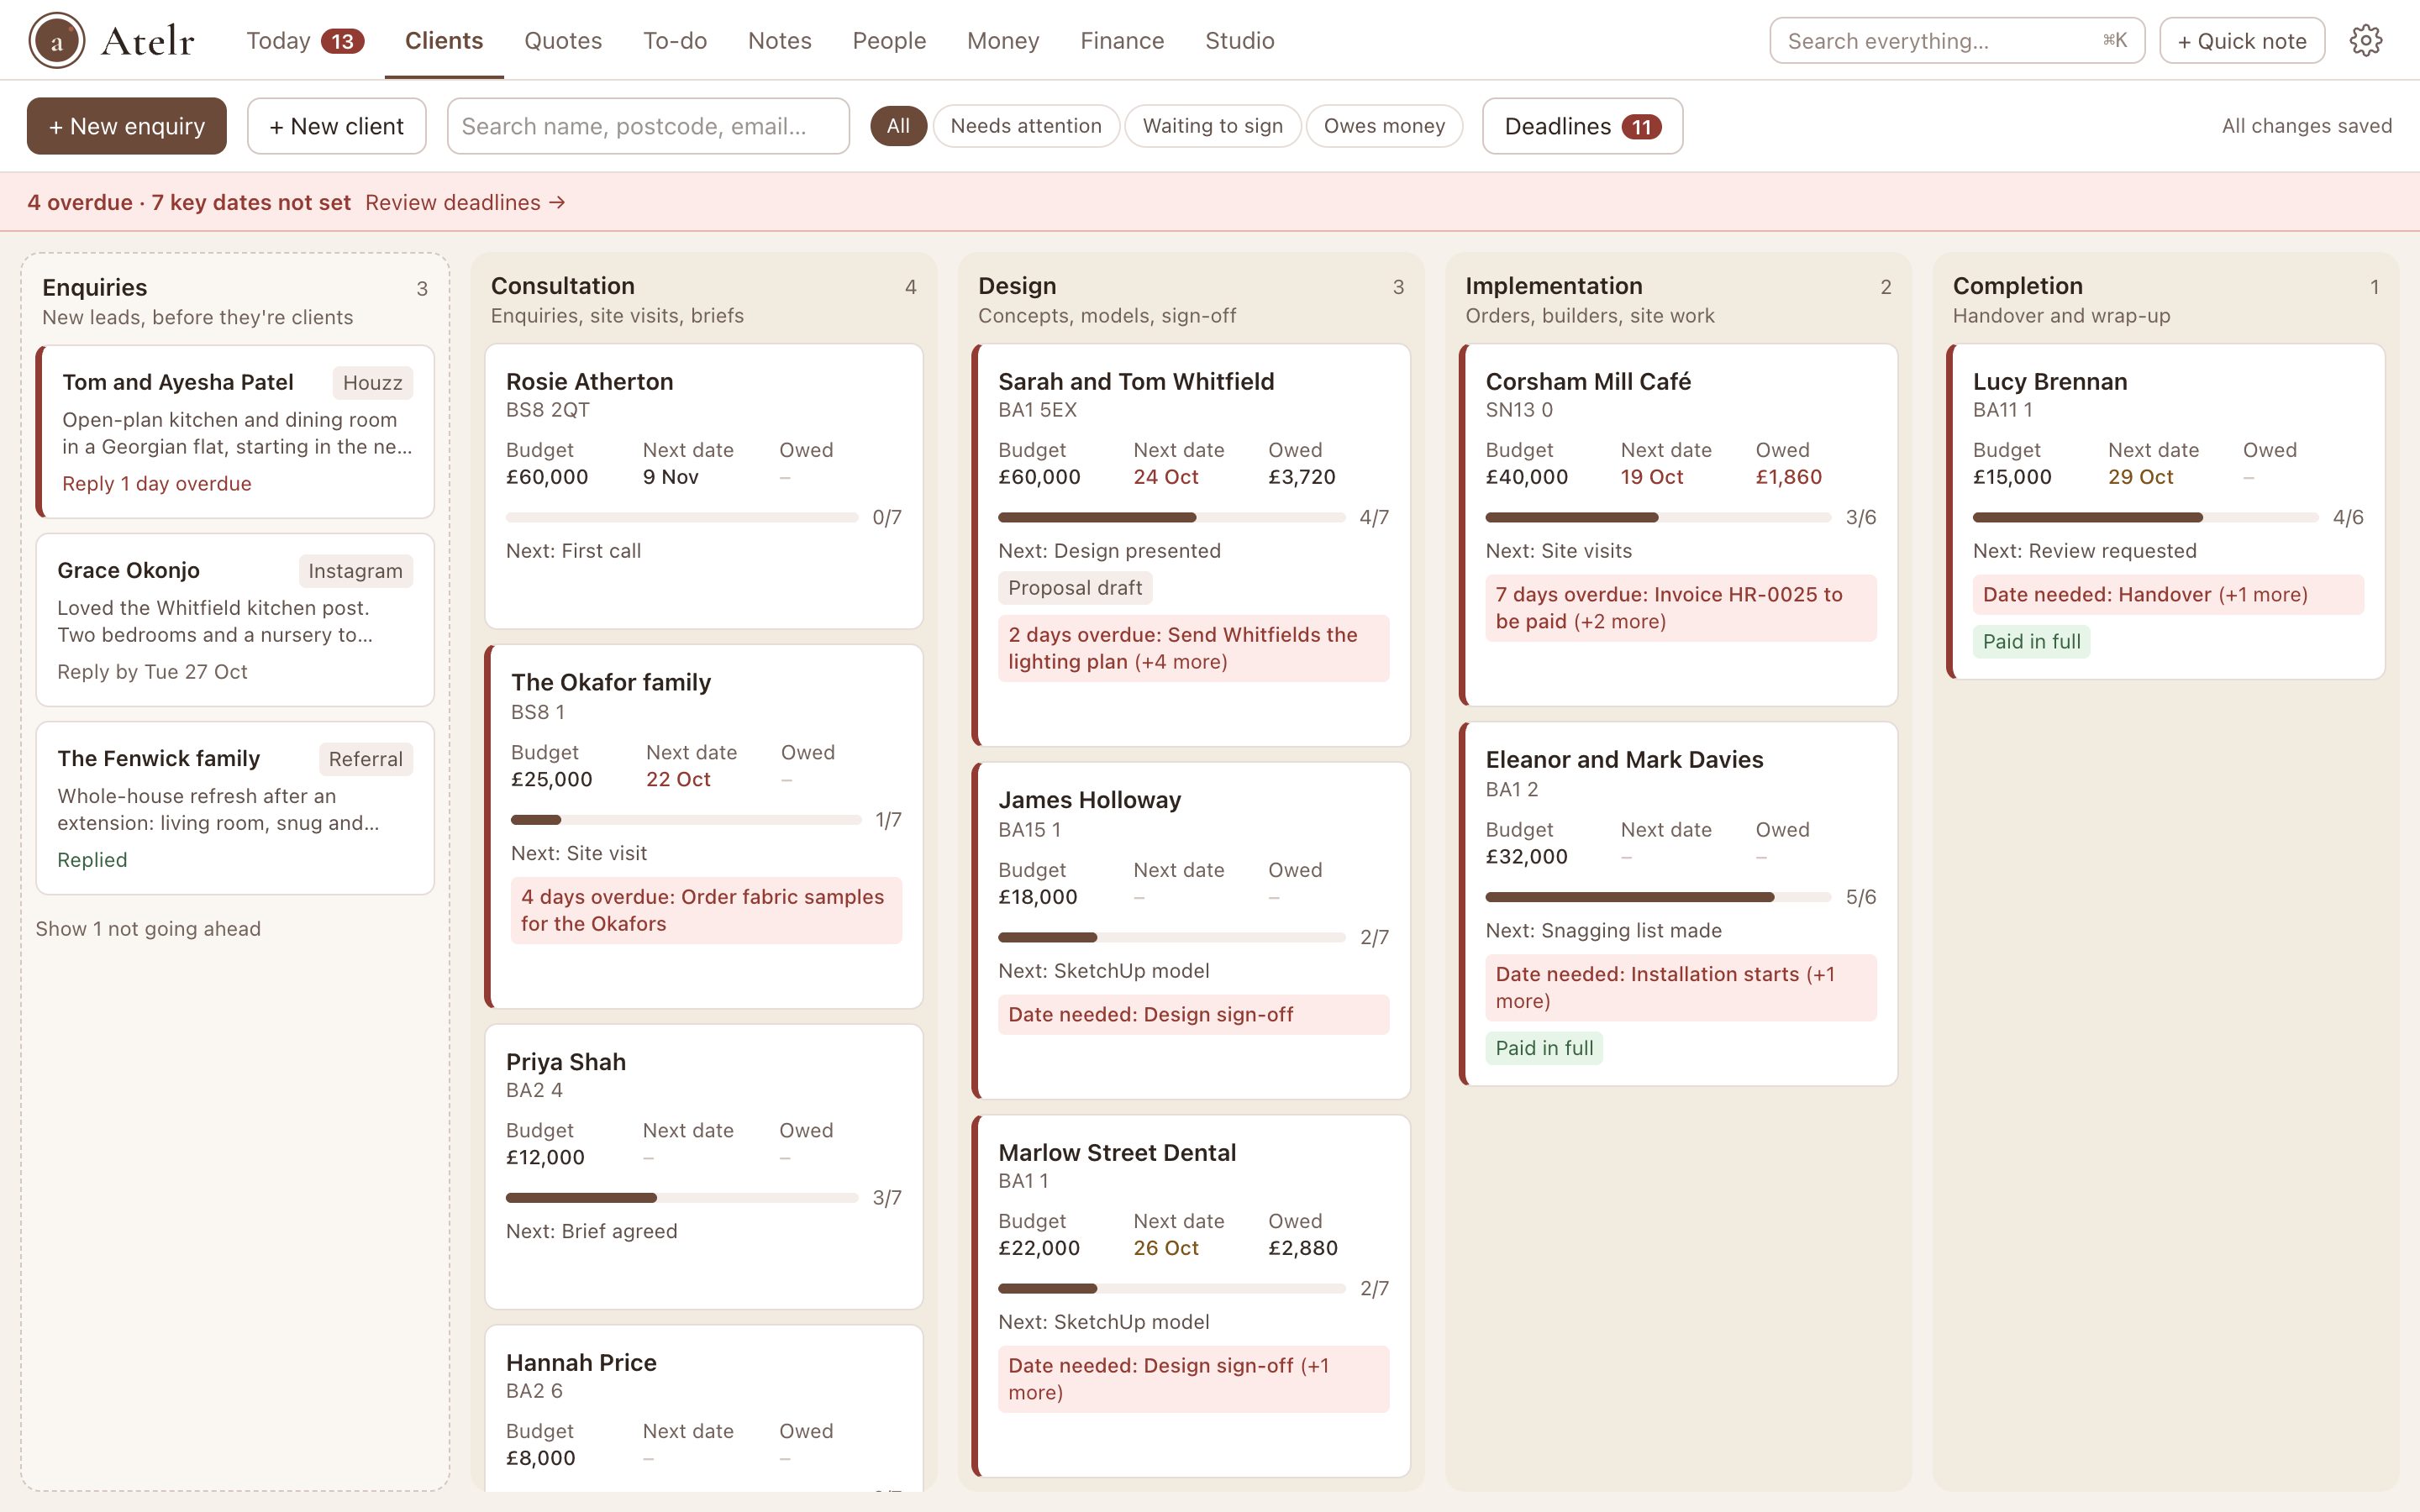Screen dimensions: 2420x1512
Task: Open the Grace Okonjo enquiry card
Action: [235, 620]
